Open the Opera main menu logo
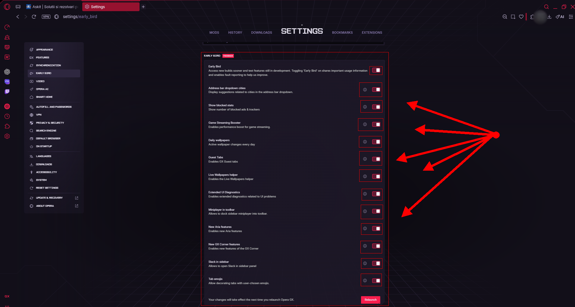575x307 pixels. pos(7,7)
